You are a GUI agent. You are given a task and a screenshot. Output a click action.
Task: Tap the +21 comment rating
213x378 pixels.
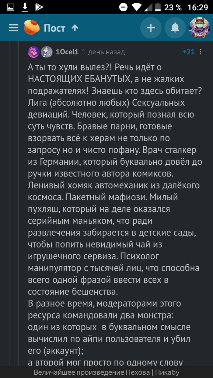pos(188,52)
